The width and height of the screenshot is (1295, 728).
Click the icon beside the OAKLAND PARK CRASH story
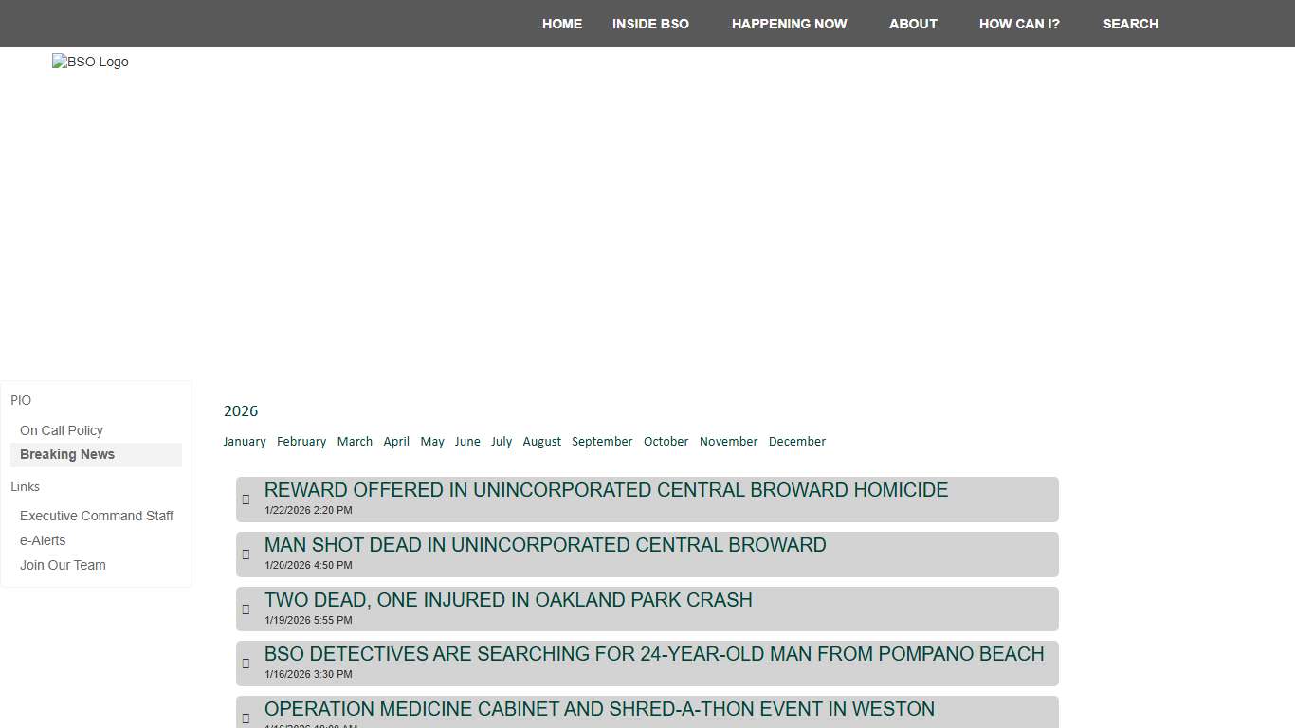tap(246, 609)
